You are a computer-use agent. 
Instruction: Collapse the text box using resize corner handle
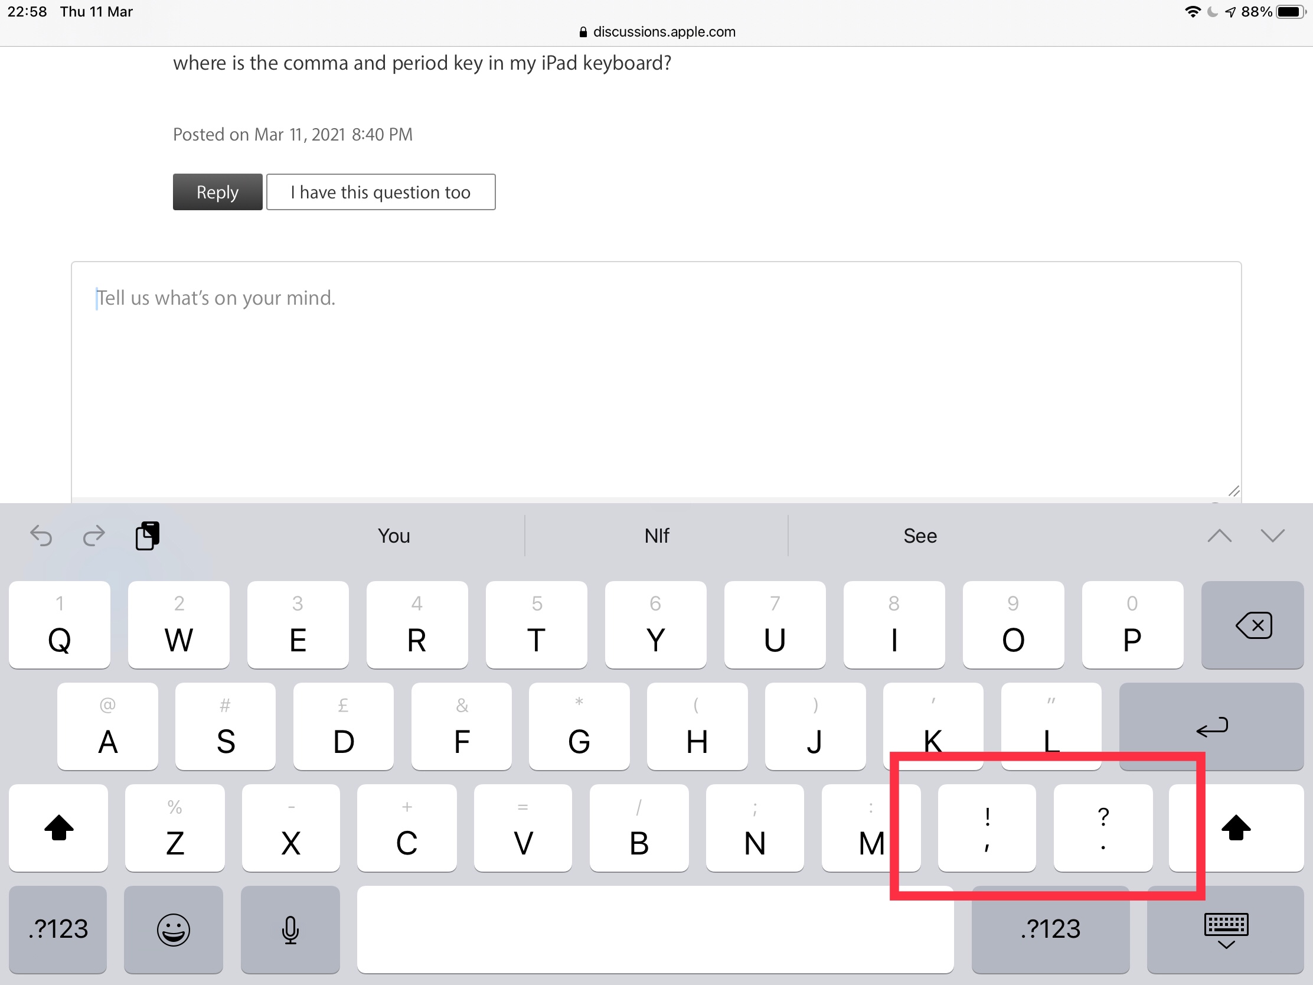(1234, 491)
